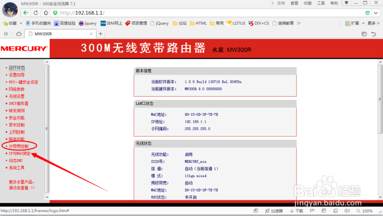The image size is (383, 216).
Task: Close the MW300R tab
Action: click(91, 34)
